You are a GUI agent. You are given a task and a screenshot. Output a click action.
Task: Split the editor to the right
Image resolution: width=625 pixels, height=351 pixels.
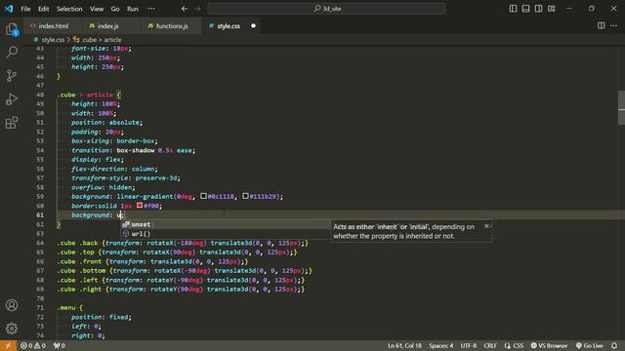click(601, 26)
